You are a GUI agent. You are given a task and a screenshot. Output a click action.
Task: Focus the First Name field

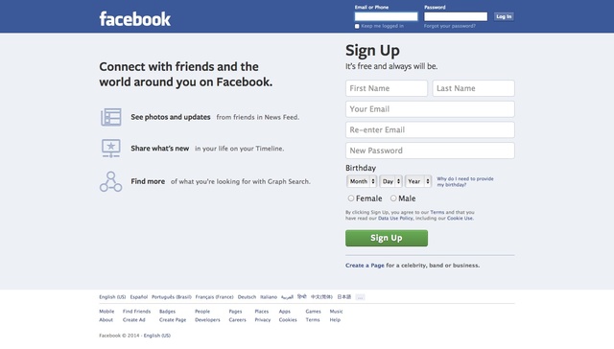[x=387, y=88]
